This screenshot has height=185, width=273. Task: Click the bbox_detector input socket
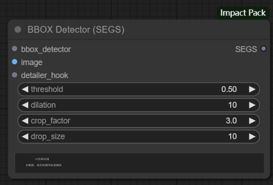[x=14, y=49]
